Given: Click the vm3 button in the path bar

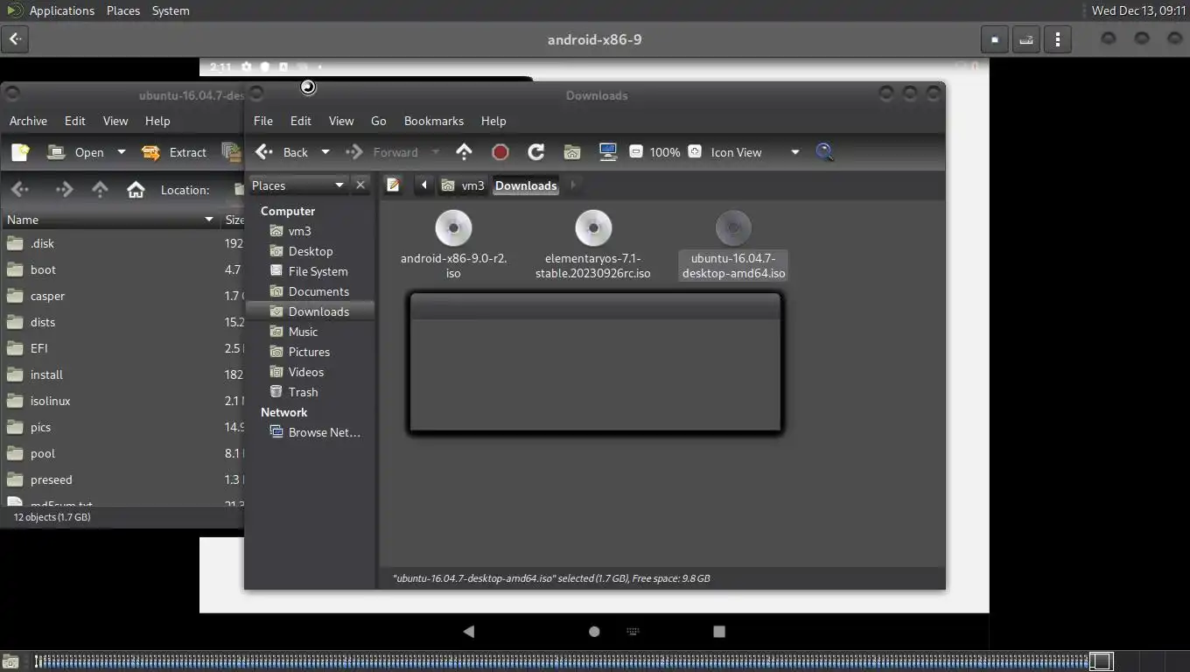Looking at the screenshot, I should tap(464, 185).
